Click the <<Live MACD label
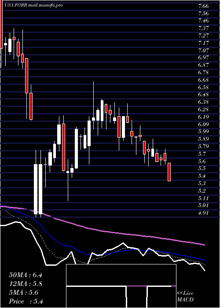Screen dimensions: 220x308 [185, 297]
